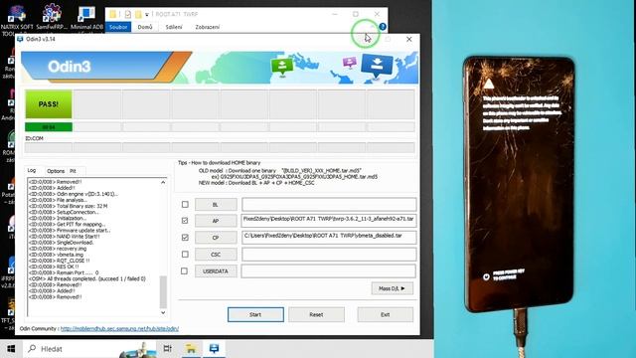The height and width of the screenshot is (358, 636).
Task: Click the ID:COM label
Action: point(34,138)
